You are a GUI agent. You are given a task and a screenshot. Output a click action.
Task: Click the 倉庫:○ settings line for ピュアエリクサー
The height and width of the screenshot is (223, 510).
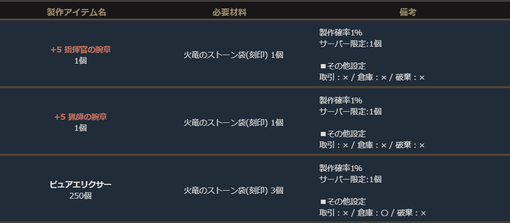coord(371,212)
